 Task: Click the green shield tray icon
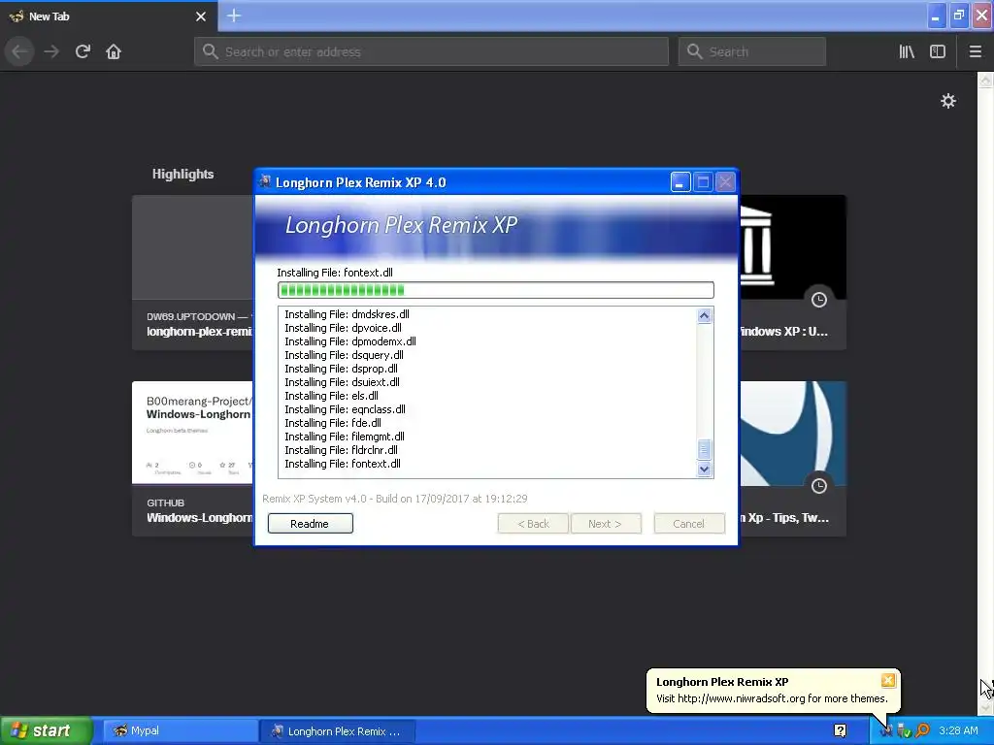pyautogui.click(x=904, y=731)
